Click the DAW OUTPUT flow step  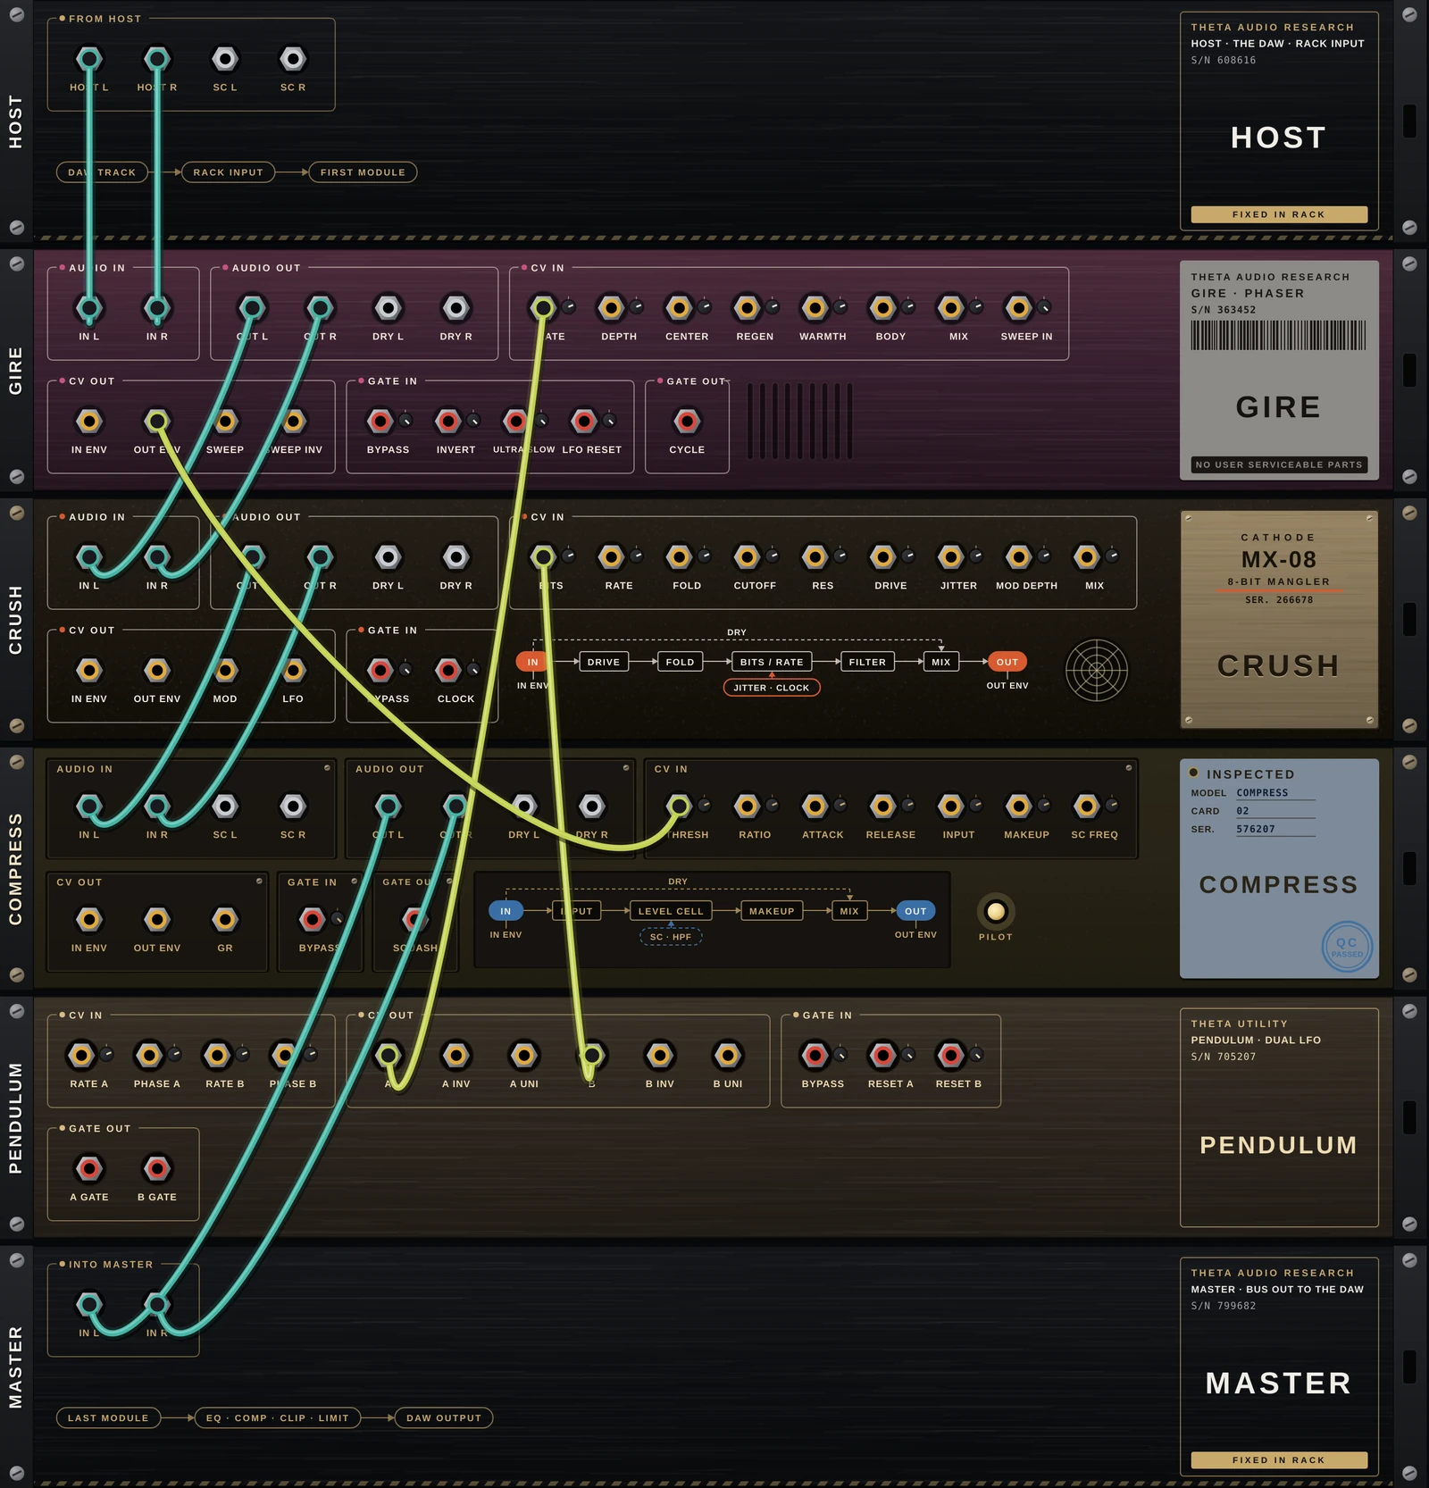pos(444,1417)
